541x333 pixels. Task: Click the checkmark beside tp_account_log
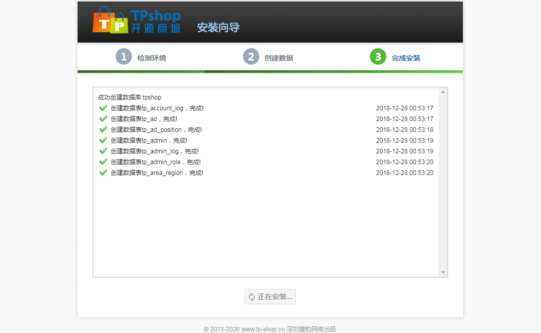103,108
